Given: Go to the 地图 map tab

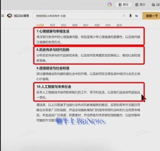Looking at the screenshot, I should point(97,25).
